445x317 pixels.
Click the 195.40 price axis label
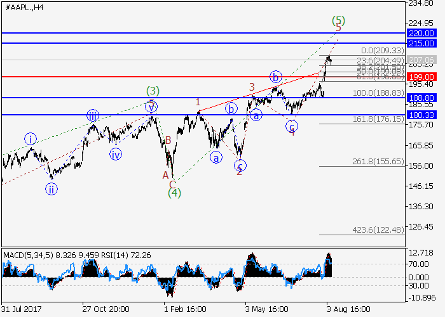point(421,84)
